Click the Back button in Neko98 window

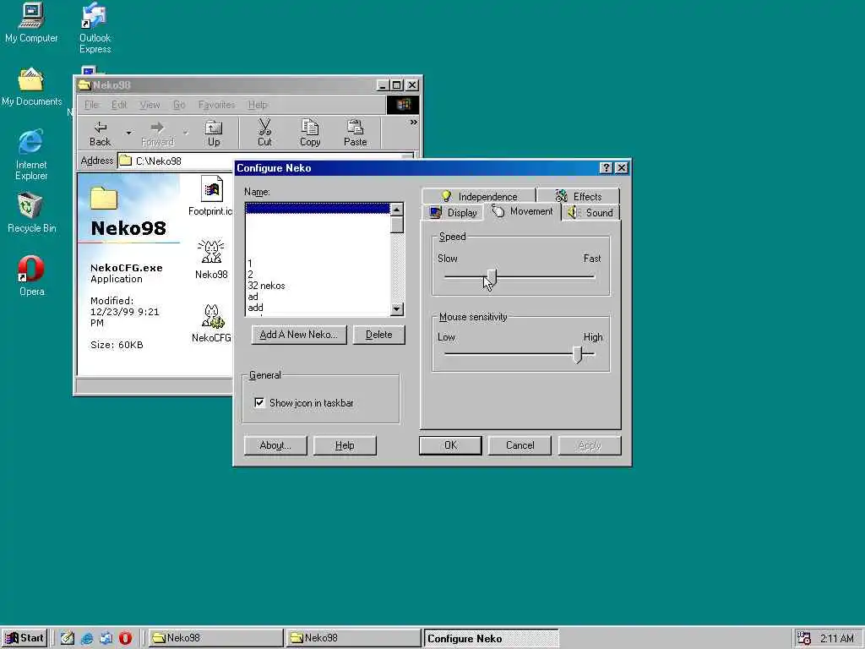point(100,134)
